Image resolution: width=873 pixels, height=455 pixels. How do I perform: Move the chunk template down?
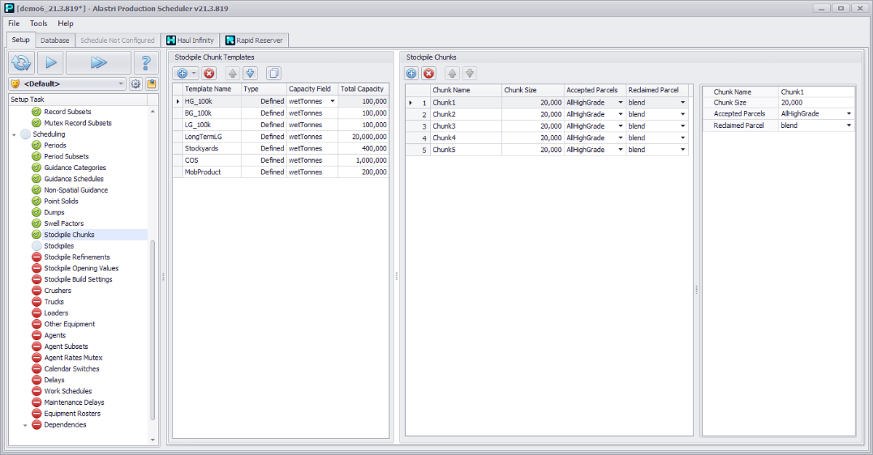point(250,73)
